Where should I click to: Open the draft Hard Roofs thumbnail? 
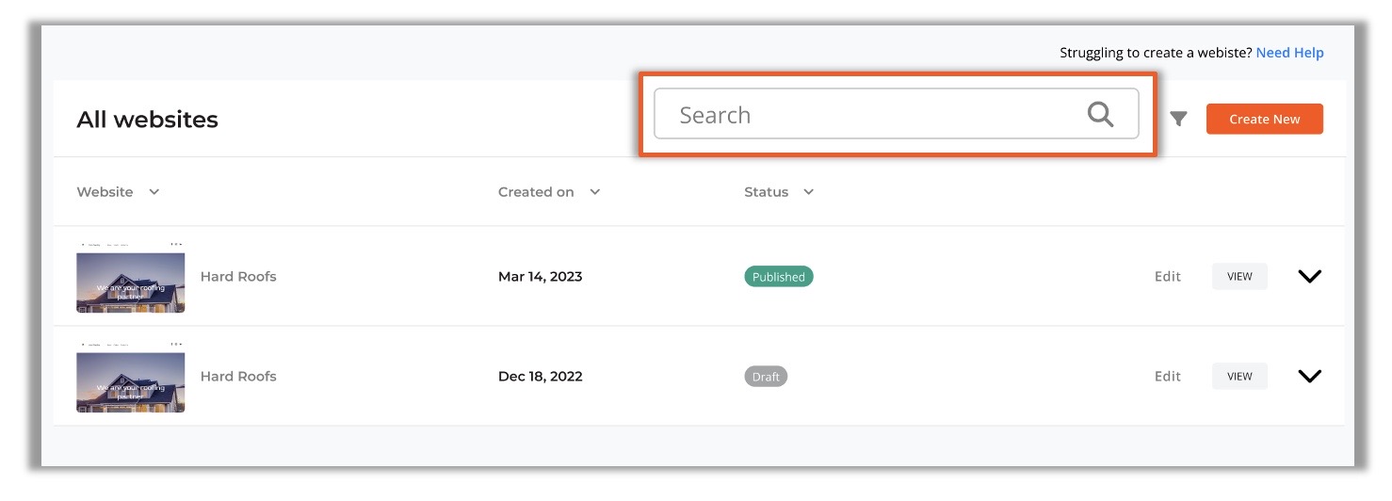pyautogui.click(x=131, y=380)
